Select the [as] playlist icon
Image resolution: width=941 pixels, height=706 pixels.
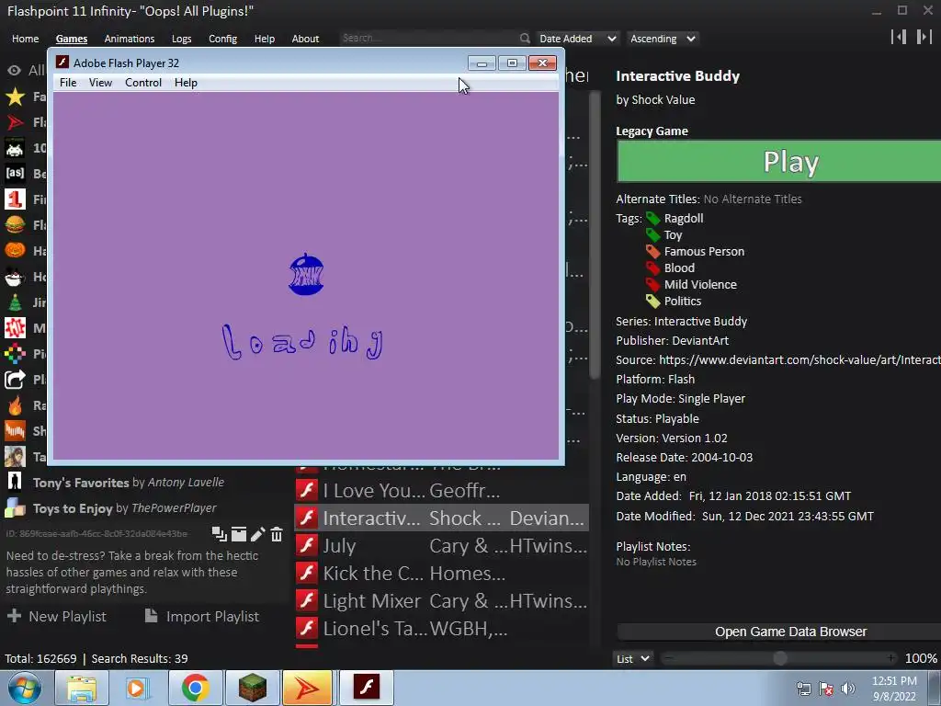(x=15, y=174)
